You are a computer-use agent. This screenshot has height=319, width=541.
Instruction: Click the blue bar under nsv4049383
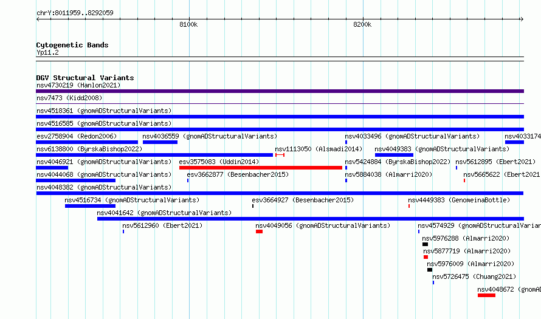[x=394, y=155]
